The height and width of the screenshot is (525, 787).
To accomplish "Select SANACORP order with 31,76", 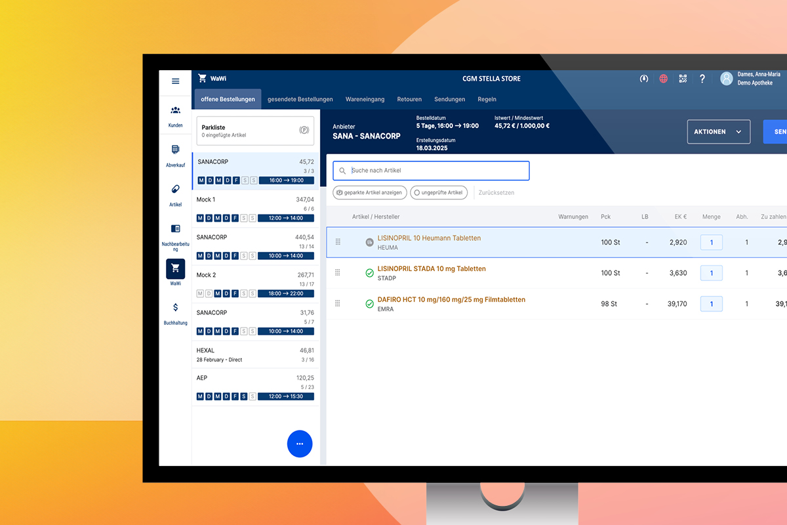I will pos(256,322).
